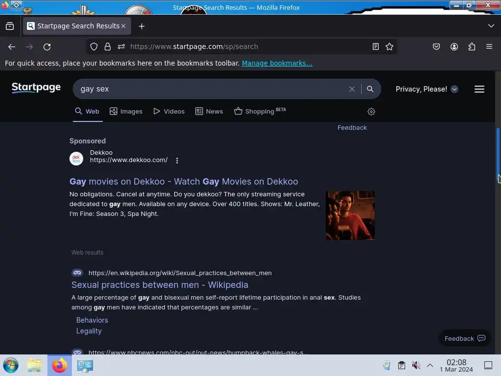501x376 pixels.
Task: Open Firefox application hamburger menu
Action: (489, 47)
